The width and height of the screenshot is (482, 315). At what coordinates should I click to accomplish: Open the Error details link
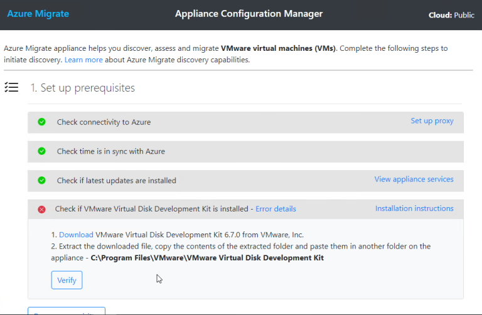pos(276,209)
